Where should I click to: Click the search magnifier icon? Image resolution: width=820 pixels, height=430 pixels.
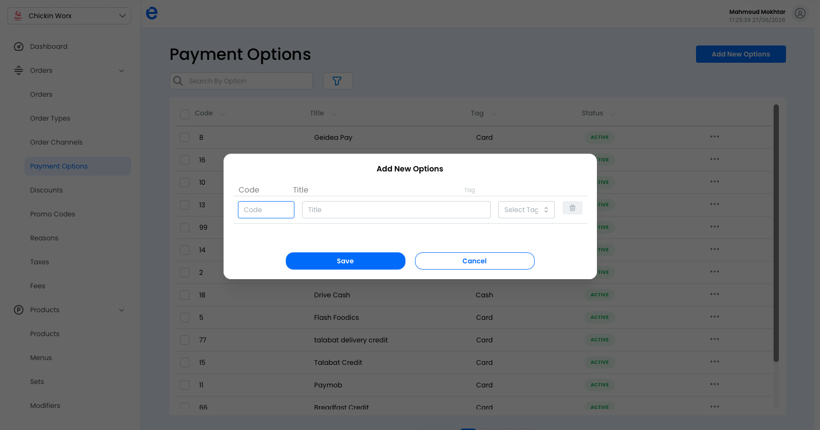click(178, 81)
